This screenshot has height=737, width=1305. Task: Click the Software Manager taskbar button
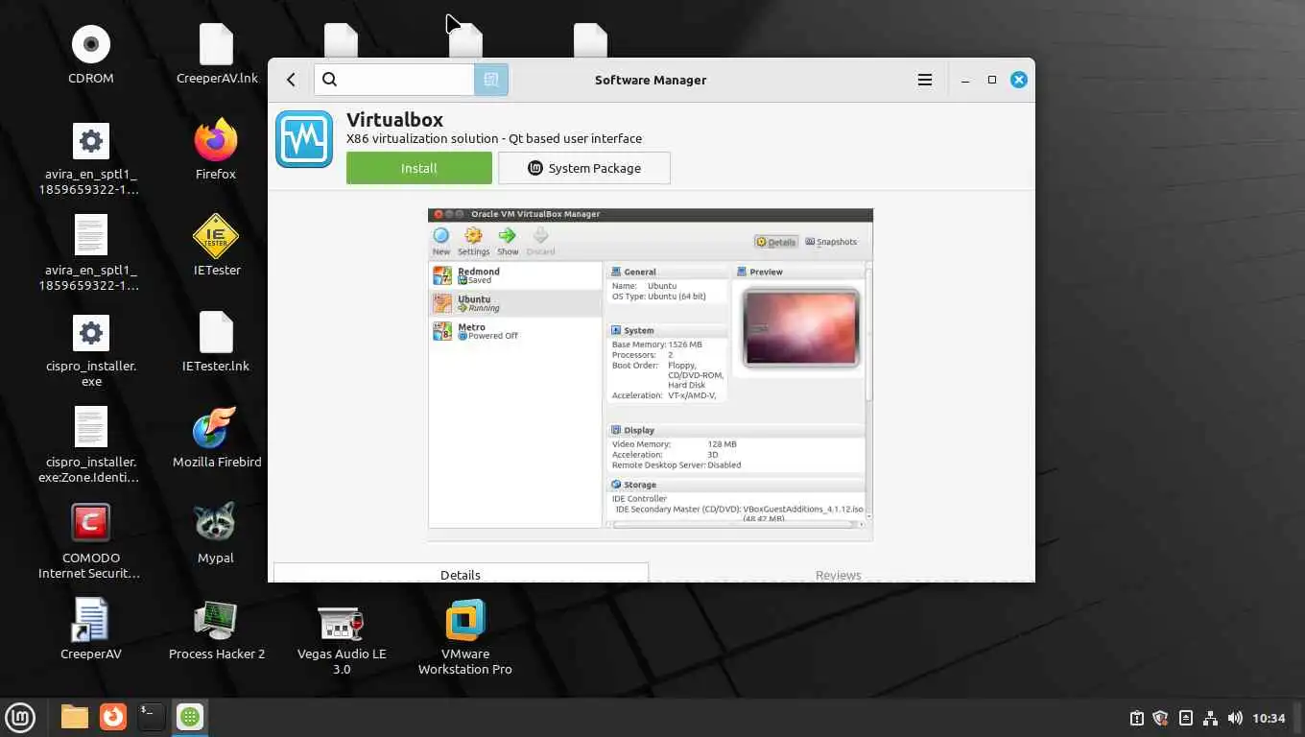[x=190, y=717]
